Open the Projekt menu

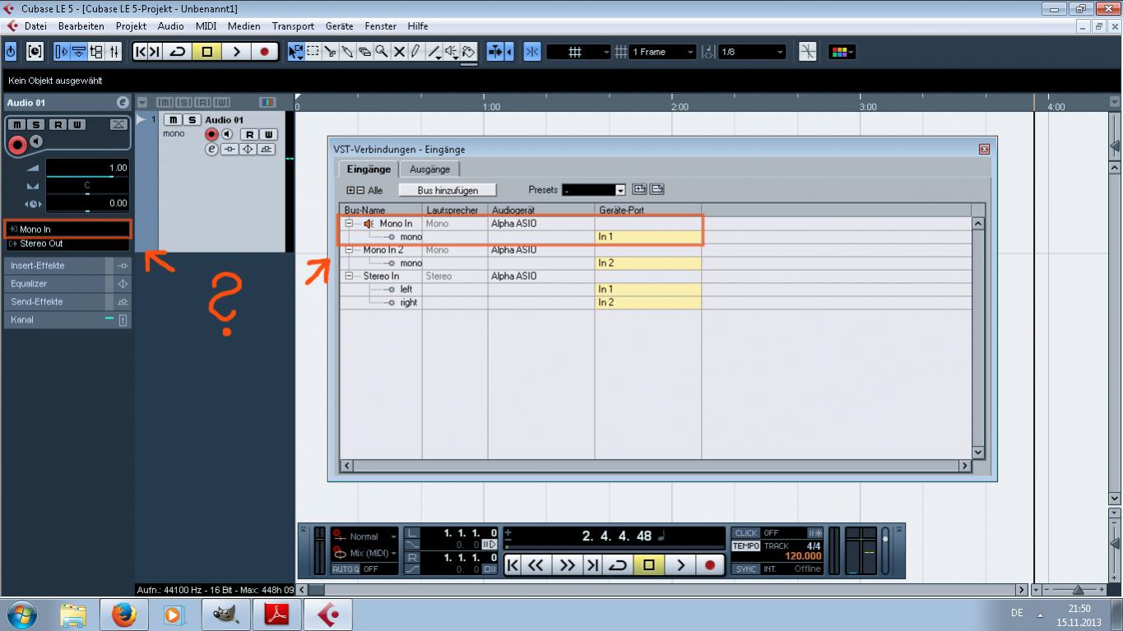pyautogui.click(x=131, y=26)
